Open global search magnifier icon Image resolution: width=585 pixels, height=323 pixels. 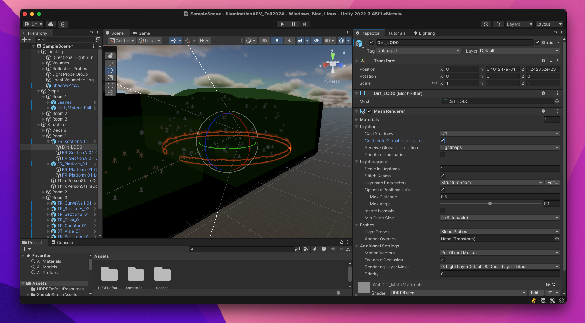click(x=498, y=24)
